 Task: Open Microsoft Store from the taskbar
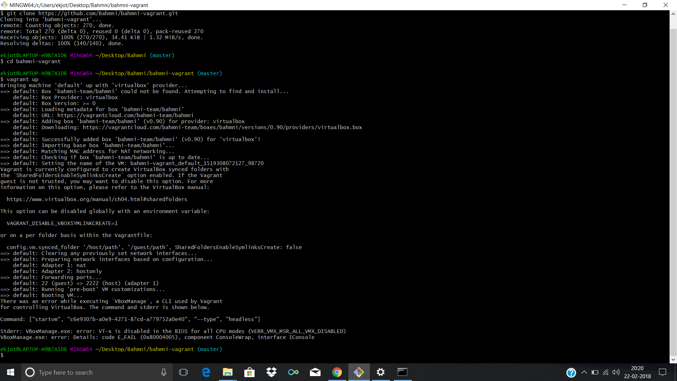tap(250, 372)
